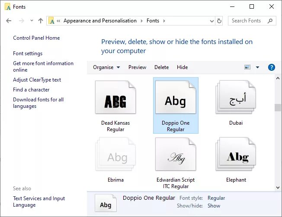Select Appearance and Personalisation breadcrumb
This screenshot has width=282, height=217.
(x=100, y=21)
